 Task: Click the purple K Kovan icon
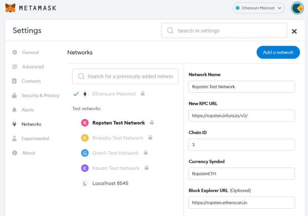click(x=85, y=168)
